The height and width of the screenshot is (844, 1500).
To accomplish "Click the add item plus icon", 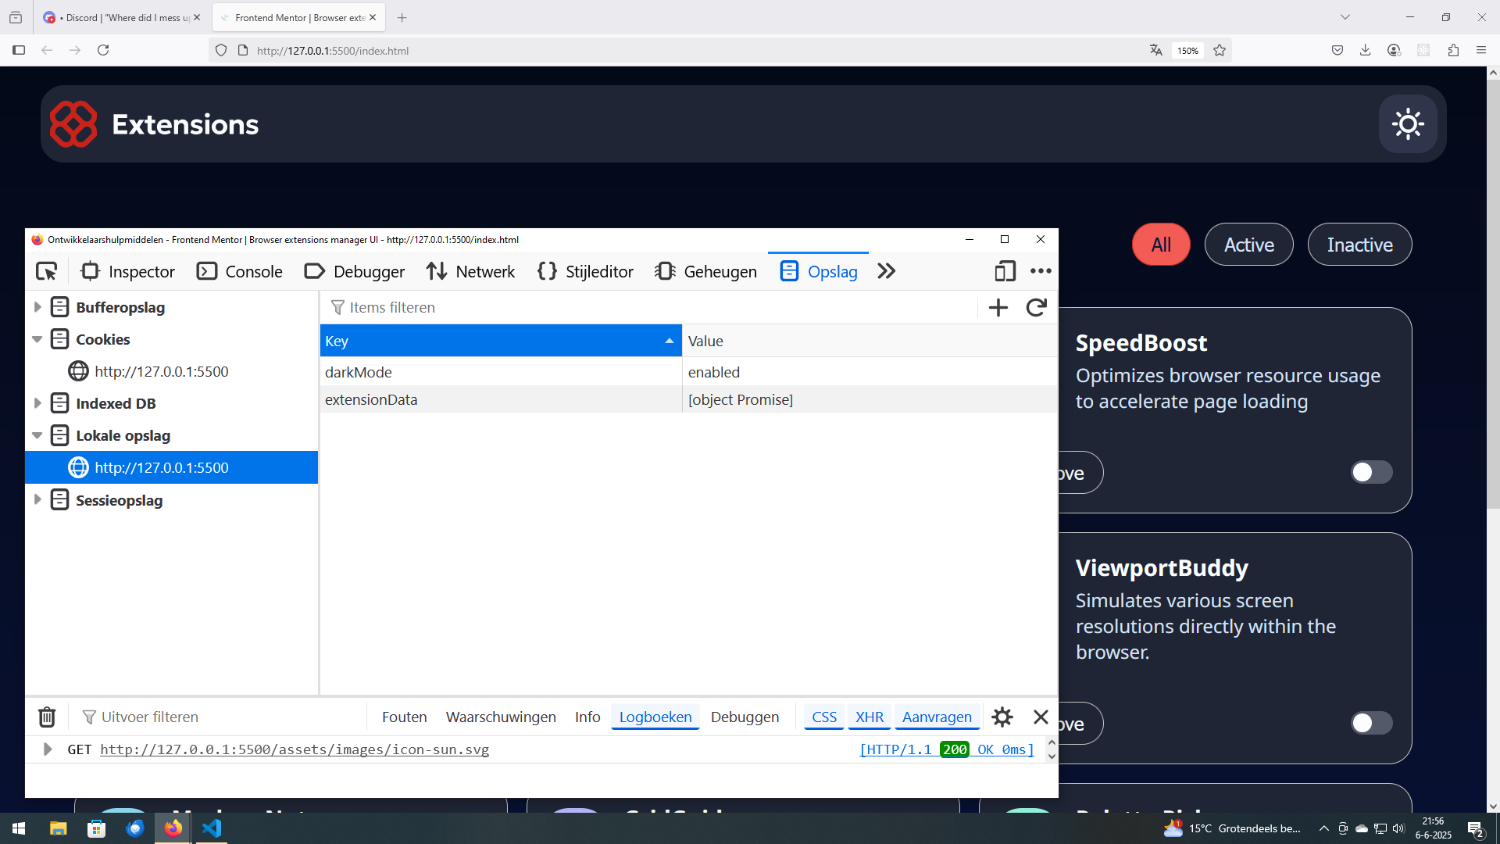I will 998,308.
